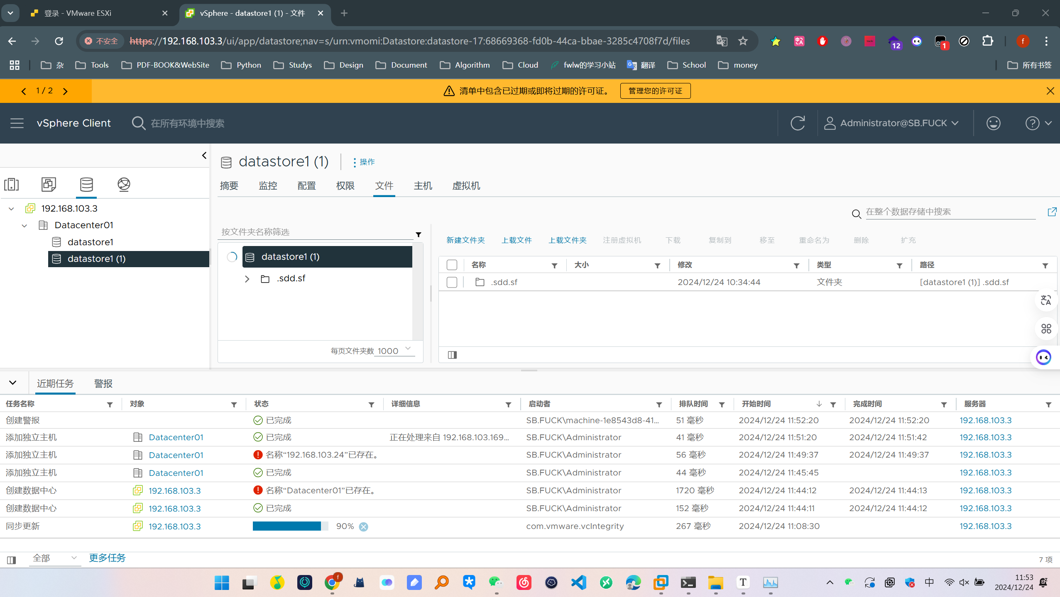Viewport: 1060px width, 597px height.
Task: Switch to the 主机 tab
Action: (x=423, y=186)
